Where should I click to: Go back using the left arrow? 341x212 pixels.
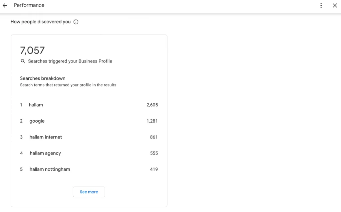5,5
